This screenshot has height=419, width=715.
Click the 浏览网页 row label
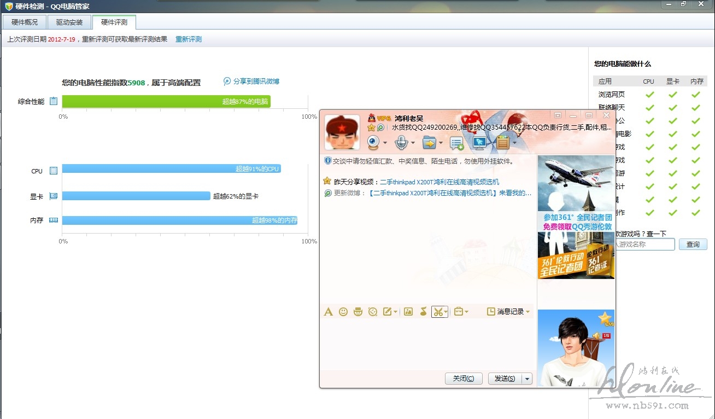point(612,95)
